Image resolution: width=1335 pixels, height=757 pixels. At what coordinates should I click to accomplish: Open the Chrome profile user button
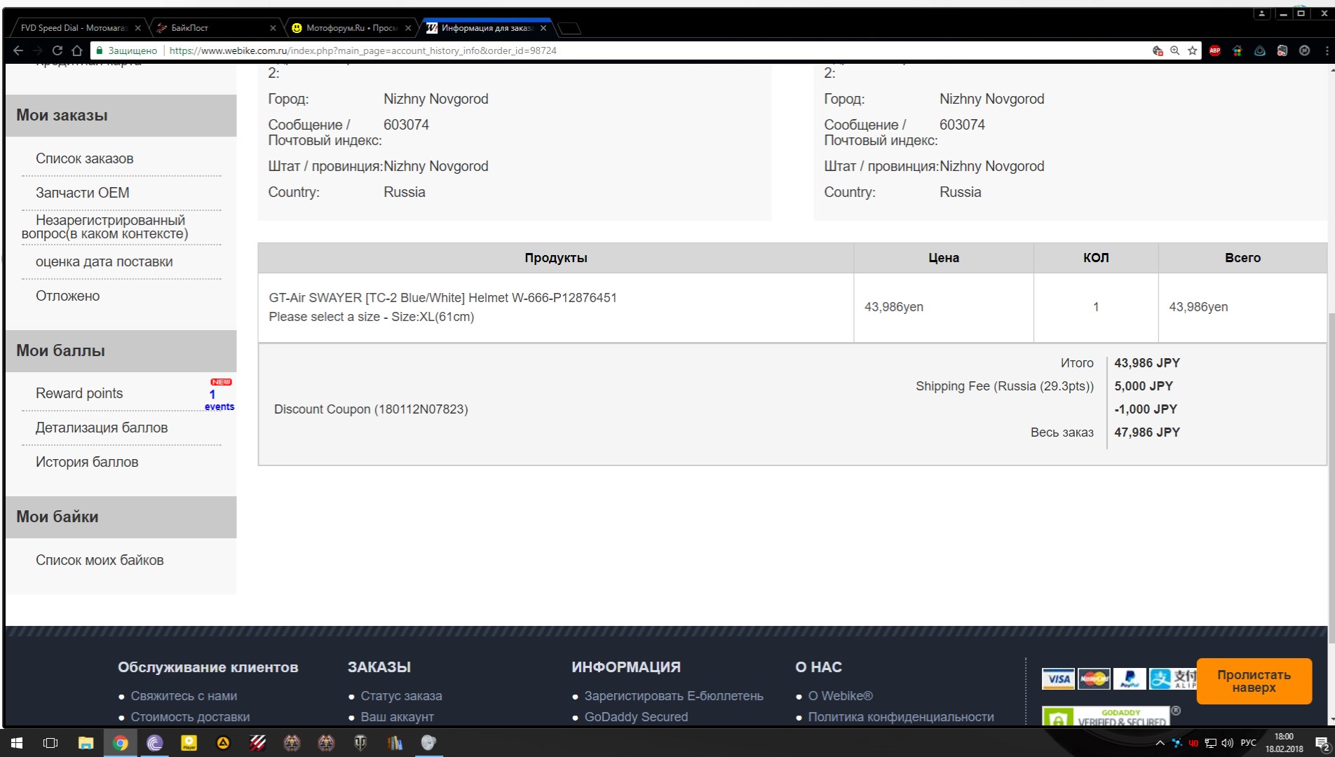point(1261,13)
